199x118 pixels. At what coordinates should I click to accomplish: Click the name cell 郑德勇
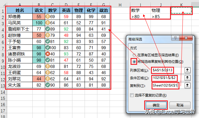point(20,17)
